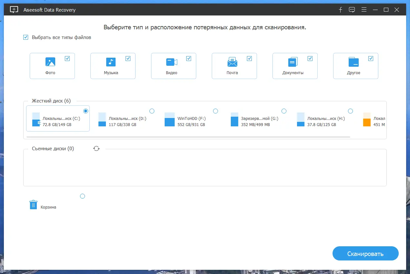
Task: Click the Документы file type icon
Action: coord(293,62)
